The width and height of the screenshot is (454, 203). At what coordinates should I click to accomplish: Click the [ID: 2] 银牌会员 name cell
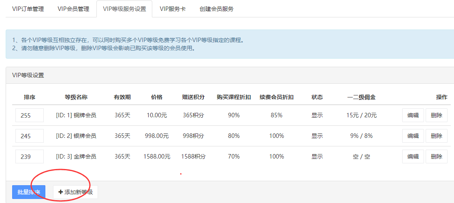76,136
